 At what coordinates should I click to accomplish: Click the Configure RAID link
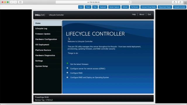(76, 73)
